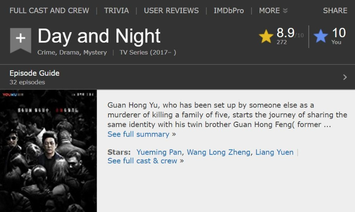The width and height of the screenshot is (355, 212).
Task: Select the Drama genre link
Action: coord(69,52)
